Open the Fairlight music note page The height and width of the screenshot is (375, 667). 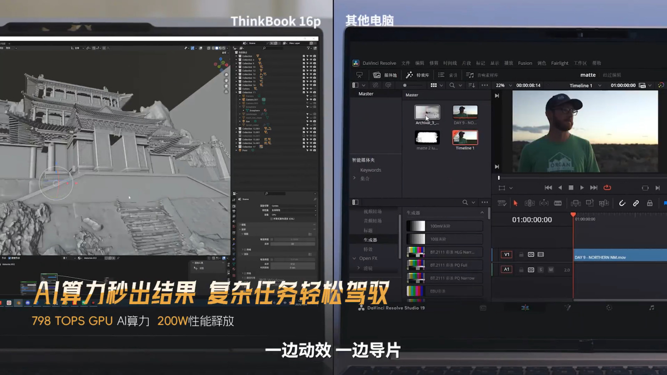tap(652, 308)
